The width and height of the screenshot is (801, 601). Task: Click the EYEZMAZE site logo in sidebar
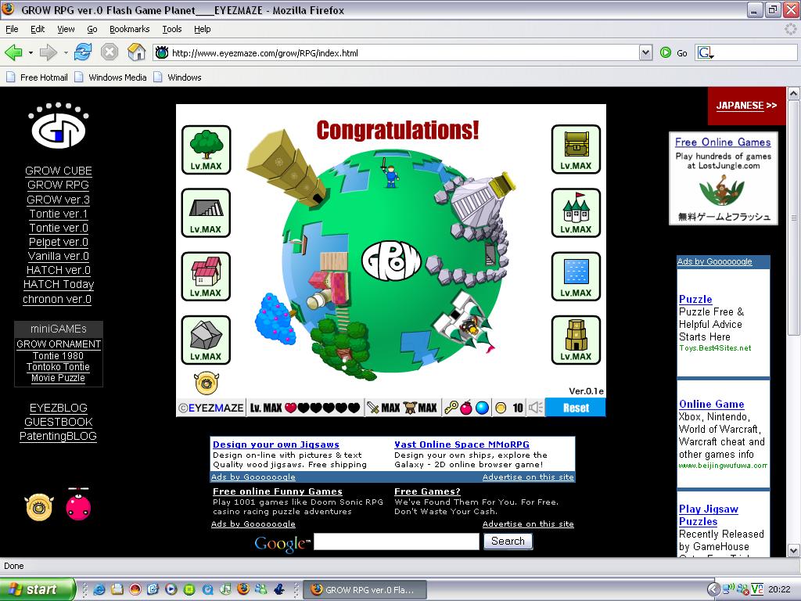[x=59, y=126]
